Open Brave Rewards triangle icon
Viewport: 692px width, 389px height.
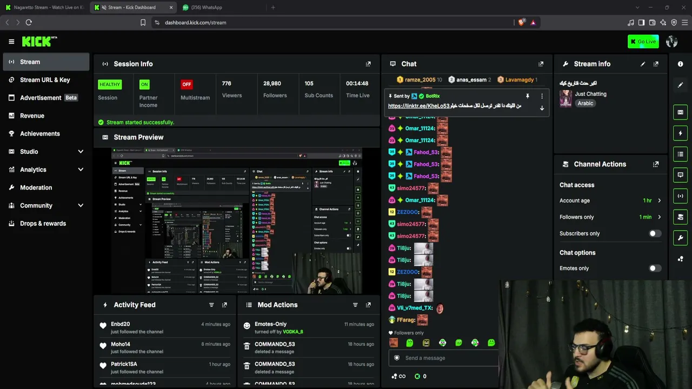[x=533, y=23]
